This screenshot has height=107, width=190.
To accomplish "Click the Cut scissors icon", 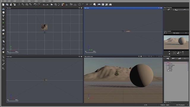I will click(19, 5).
